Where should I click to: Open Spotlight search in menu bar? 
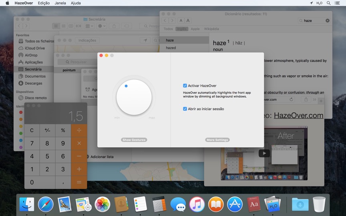coord(328,3)
